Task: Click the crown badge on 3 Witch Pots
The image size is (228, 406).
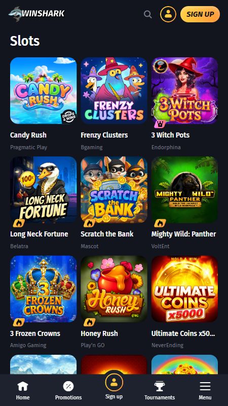Action: point(160,124)
